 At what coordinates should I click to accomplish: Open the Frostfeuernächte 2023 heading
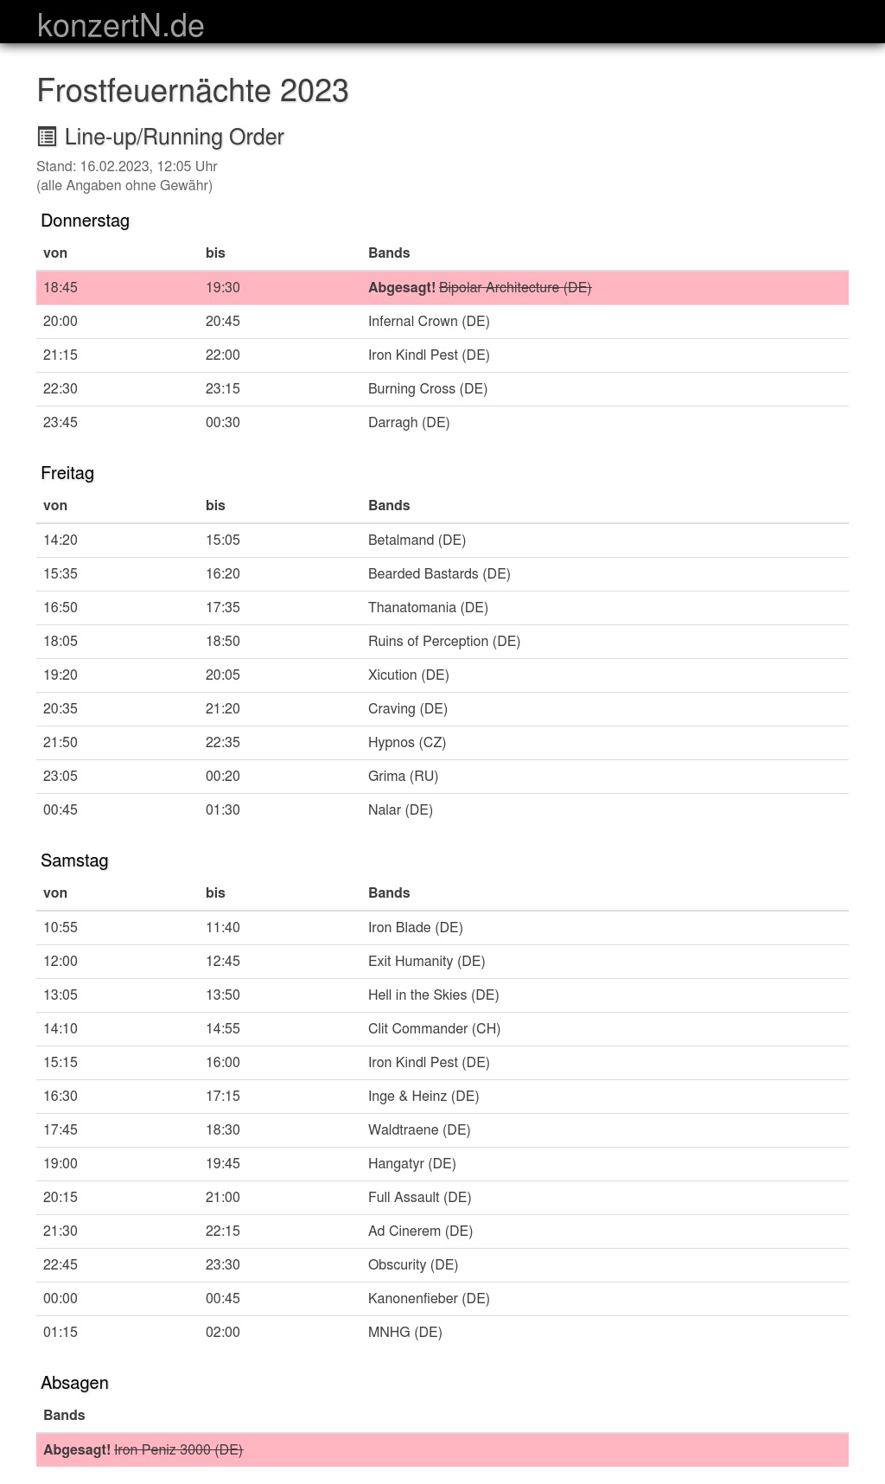(193, 91)
